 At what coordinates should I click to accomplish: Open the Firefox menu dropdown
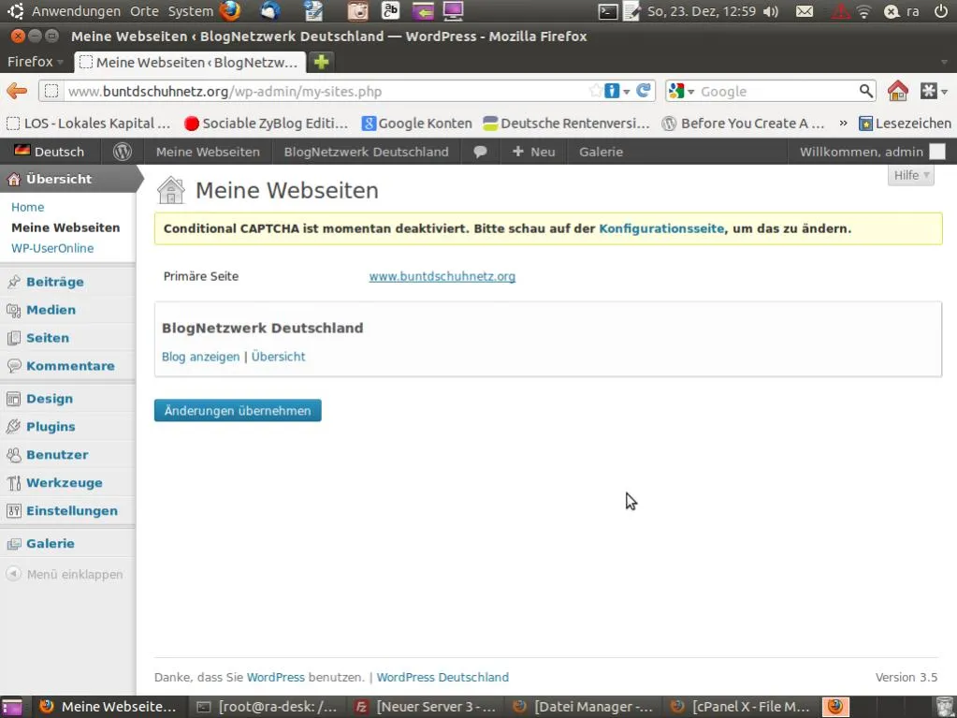coord(35,62)
